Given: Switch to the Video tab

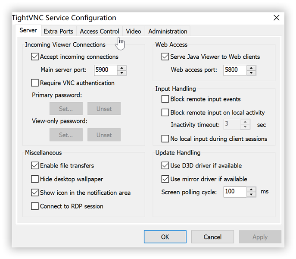Looking at the screenshot, I should [x=134, y=31].
